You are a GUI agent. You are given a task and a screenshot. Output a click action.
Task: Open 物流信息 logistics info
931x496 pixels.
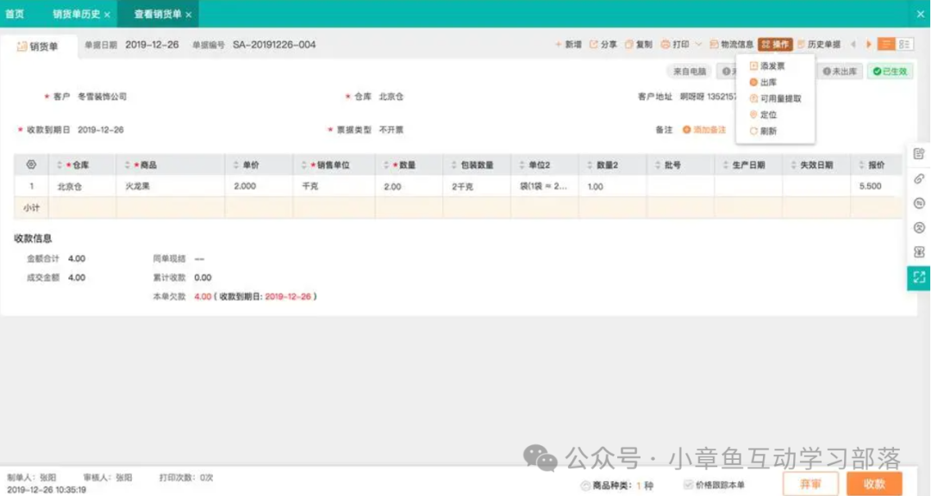click(731, 45)
